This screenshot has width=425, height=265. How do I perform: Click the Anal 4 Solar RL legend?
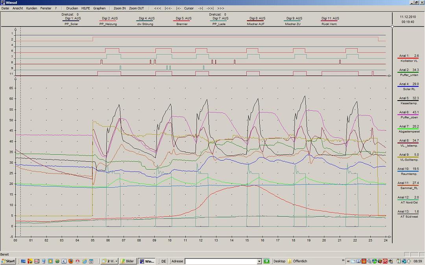click(x=408, y=86)
